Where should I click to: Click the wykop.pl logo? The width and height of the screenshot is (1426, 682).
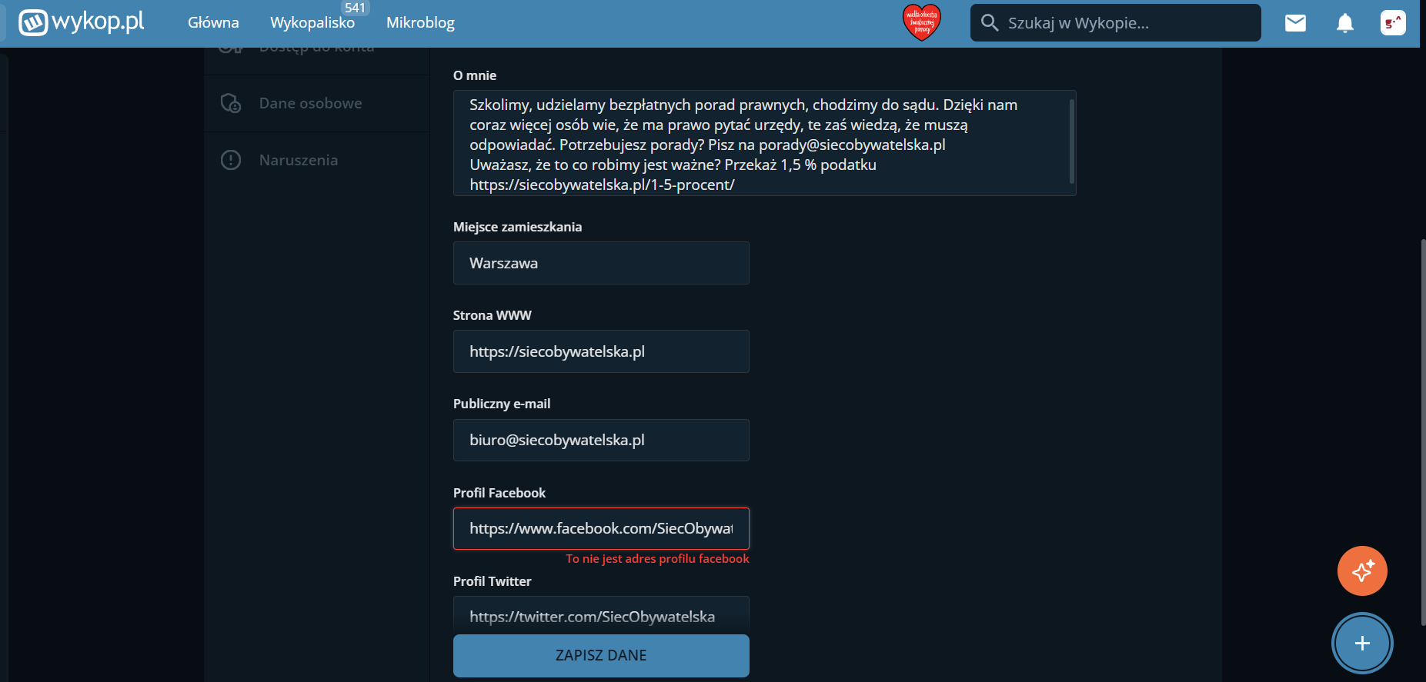pyautogui.click(x=82, y=22)
